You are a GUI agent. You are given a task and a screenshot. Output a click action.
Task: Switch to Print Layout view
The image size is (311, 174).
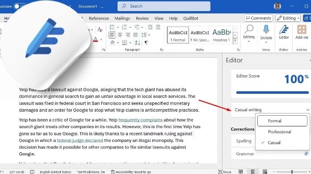tap(253, 172)
